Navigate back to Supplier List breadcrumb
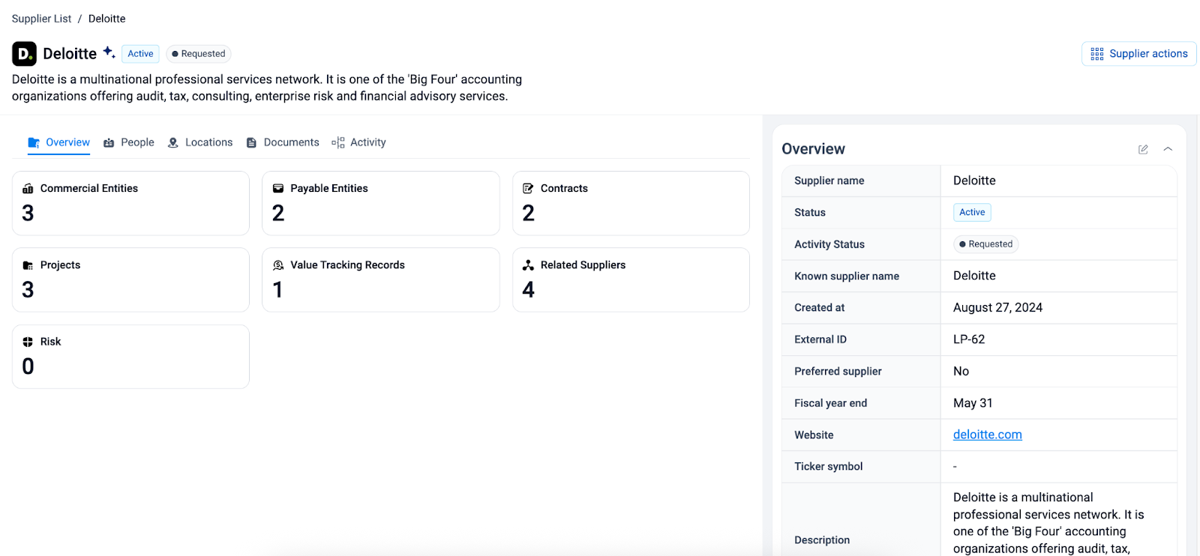This screenshot has width=1200, height=556. [41, 19]
